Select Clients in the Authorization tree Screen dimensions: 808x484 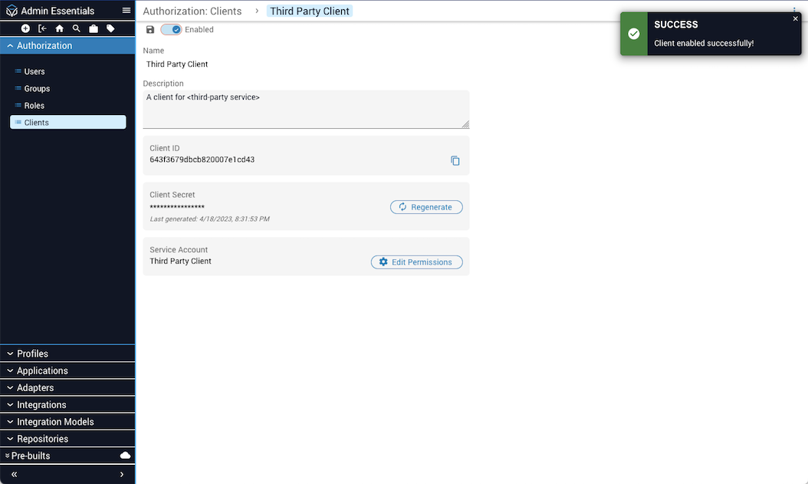coord(68,122)
